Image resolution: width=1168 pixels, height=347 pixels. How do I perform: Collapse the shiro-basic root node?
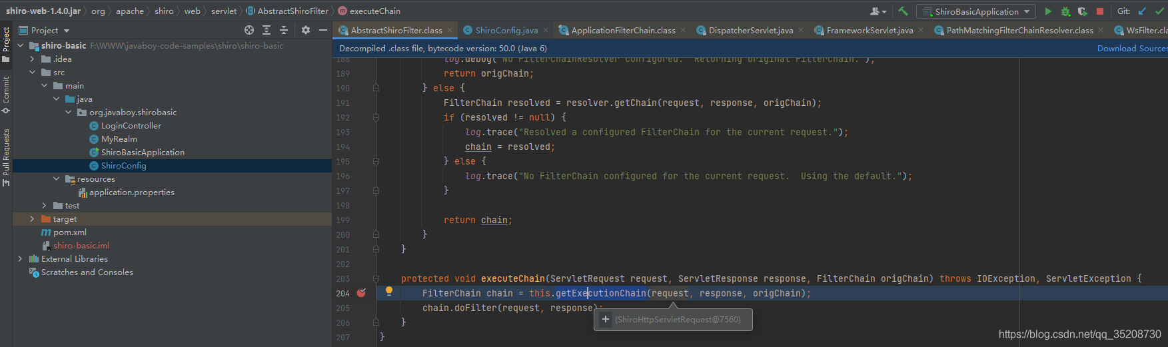(20, 45)
